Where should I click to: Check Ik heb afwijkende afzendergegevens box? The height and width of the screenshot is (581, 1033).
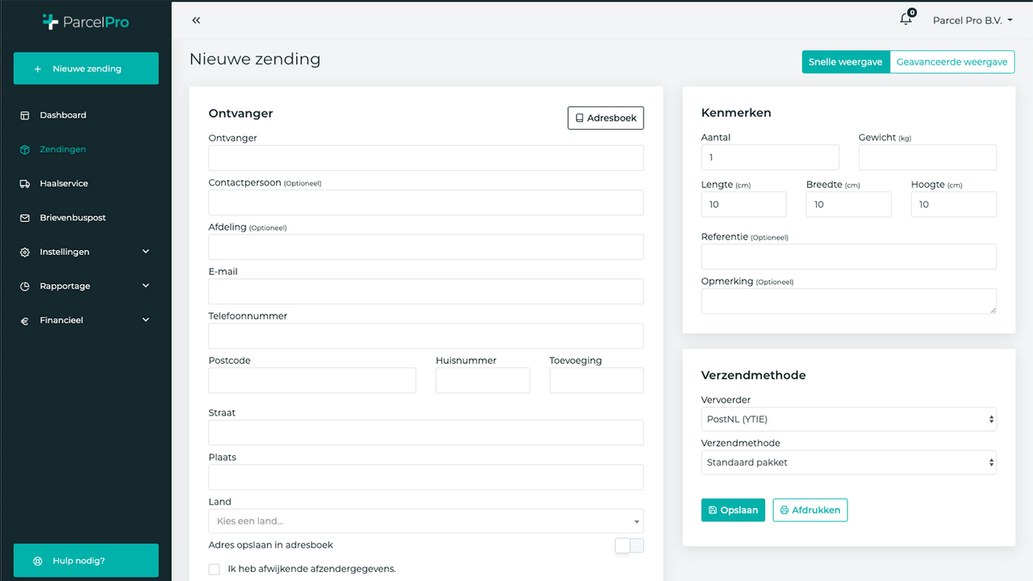[x=215, y=569]
